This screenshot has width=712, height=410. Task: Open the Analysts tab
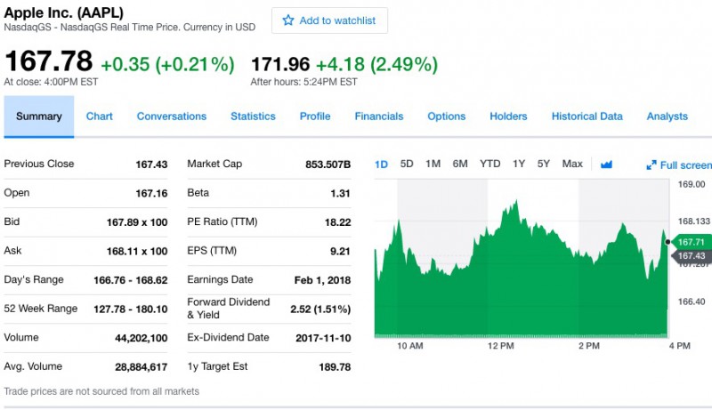[667, 117]
